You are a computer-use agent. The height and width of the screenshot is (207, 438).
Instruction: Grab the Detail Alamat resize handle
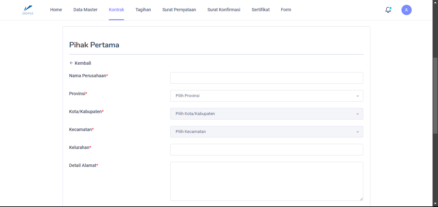click(361, 199)
